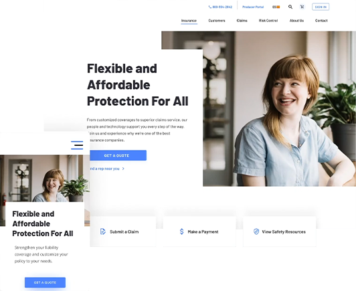The image size is (356, 291).
Task: Click the dollar sign payment icon
Action: 181,231
